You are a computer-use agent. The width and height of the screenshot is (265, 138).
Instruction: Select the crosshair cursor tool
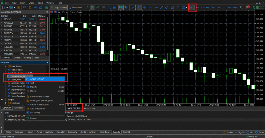tap(145, 8)
